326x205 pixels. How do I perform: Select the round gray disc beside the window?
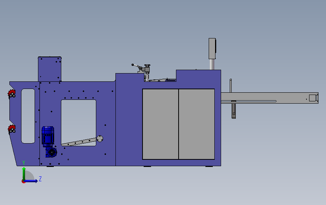100,139
